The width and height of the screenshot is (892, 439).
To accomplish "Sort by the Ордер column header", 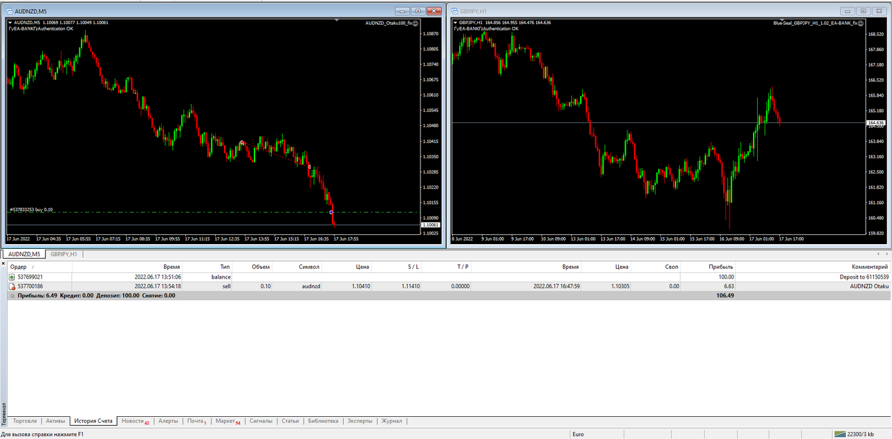I will click(x=39, y=266).
